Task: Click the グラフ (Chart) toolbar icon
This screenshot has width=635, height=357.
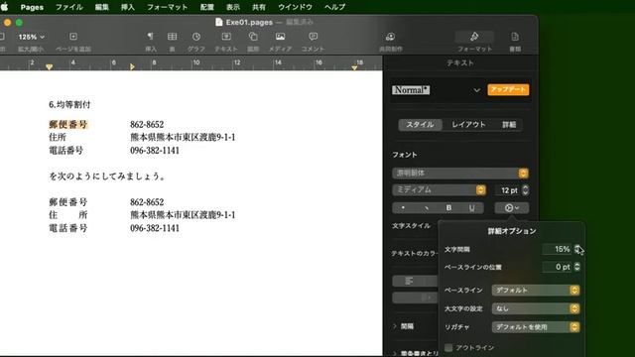Action: coord(196,37)
